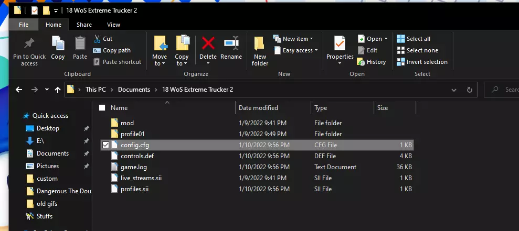Screen dimensions: 519x231
Task: Click This PC in the breadcrumb
Action: pos(96,90)
